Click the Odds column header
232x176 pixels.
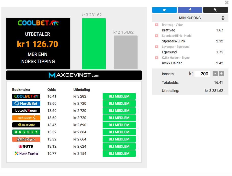point(52,90)
